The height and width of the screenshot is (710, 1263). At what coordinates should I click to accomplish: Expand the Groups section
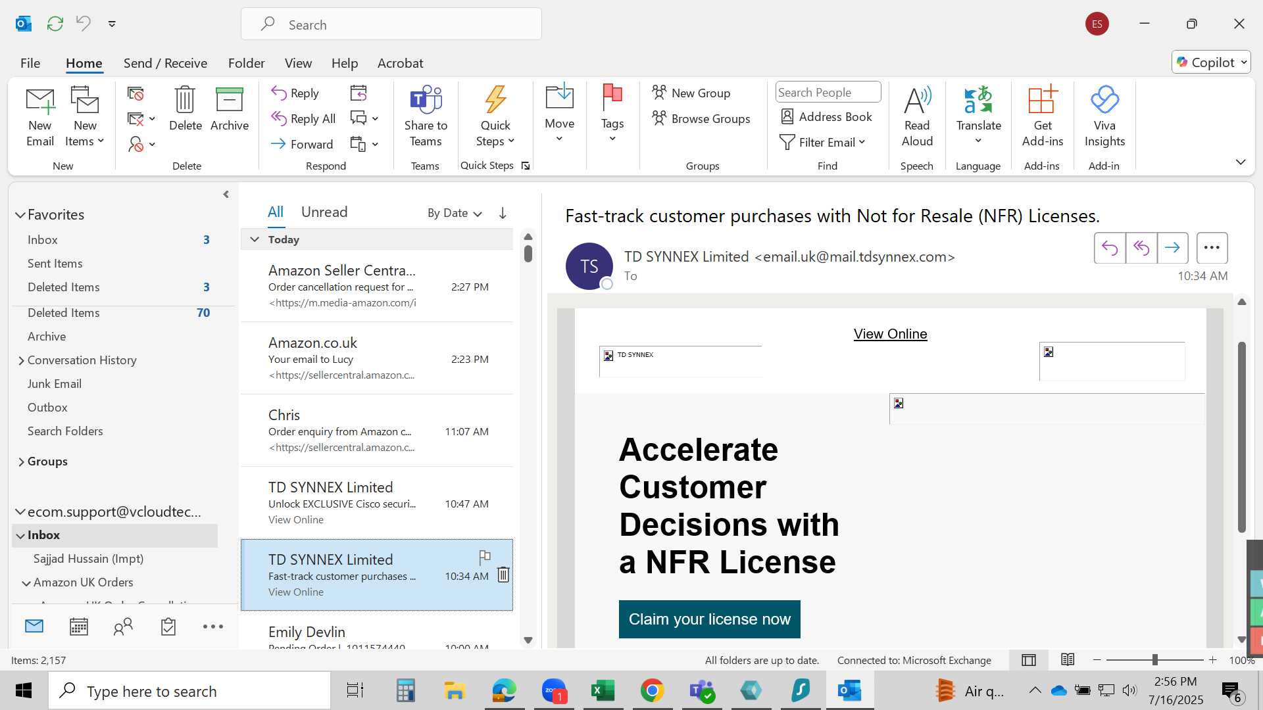(21, 461)
